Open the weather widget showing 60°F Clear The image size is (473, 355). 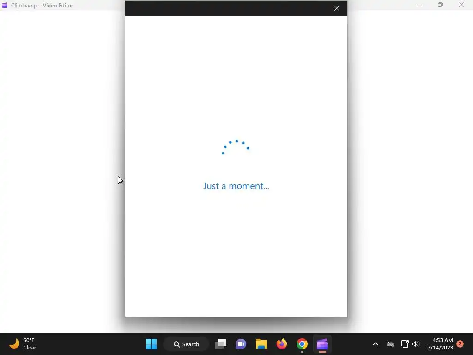tap(23, 344)
